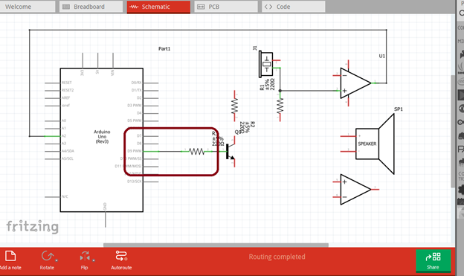This screenshot has height=276, width=464.
Task: Select the R2 resistor above the transistor
Action: (x=235, y=106)
